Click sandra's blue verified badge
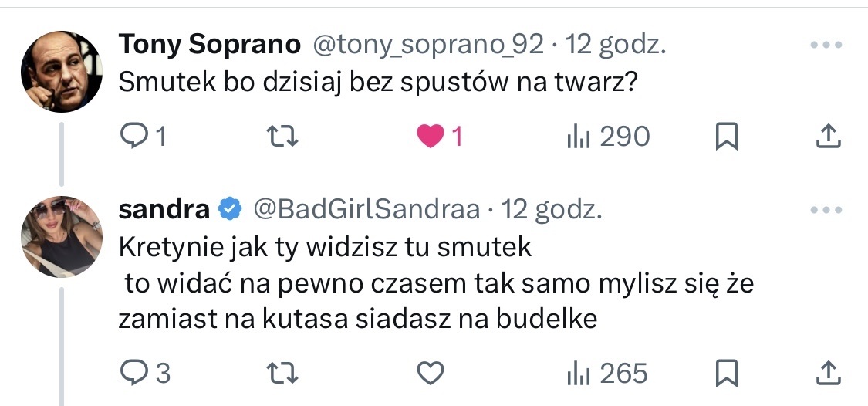Screen dimensions: 868x406 (x=229, y=210)
